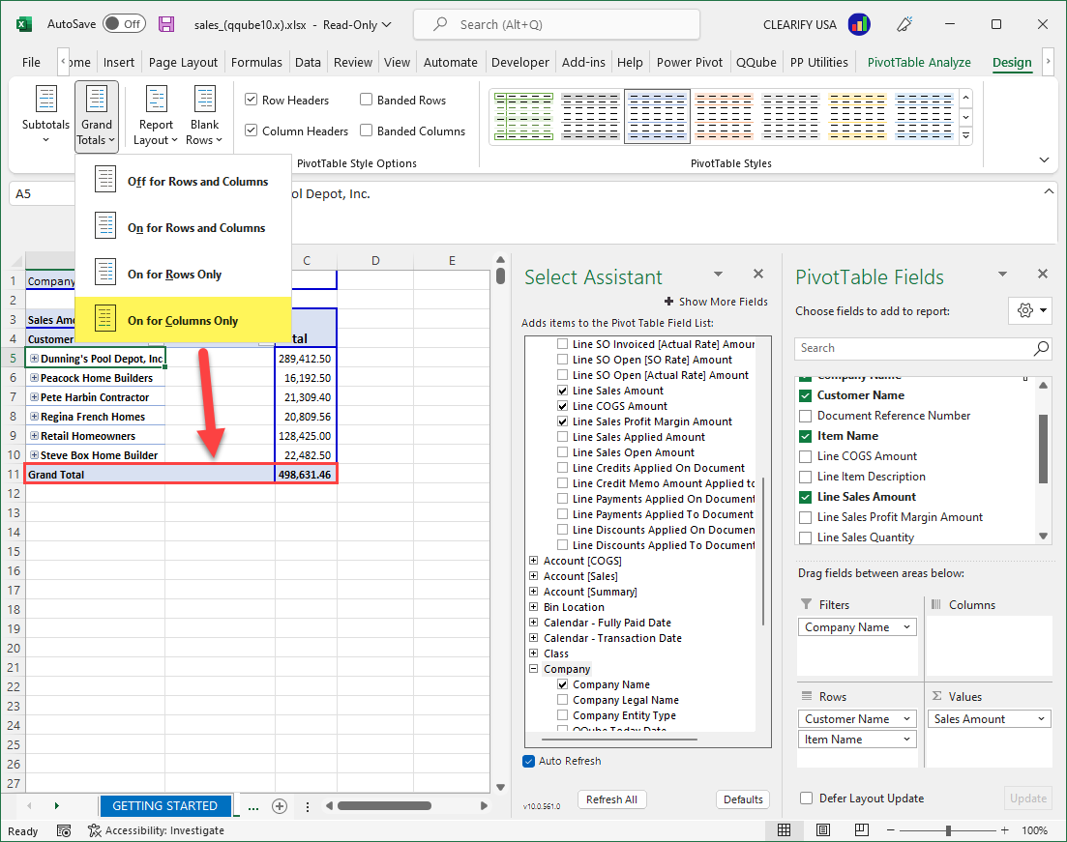The width and height of the screenshot is (1067, 842).
Task: Uncheck Line COGS Amount in Select Assistant
Action: click(x=563, y=406)
